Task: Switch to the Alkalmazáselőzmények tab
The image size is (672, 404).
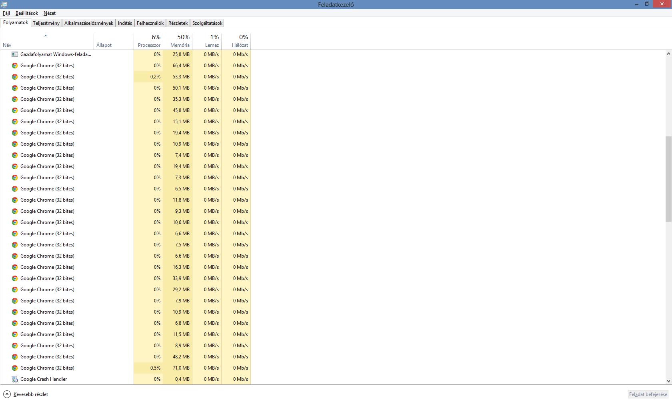Action: click(89, 23)
